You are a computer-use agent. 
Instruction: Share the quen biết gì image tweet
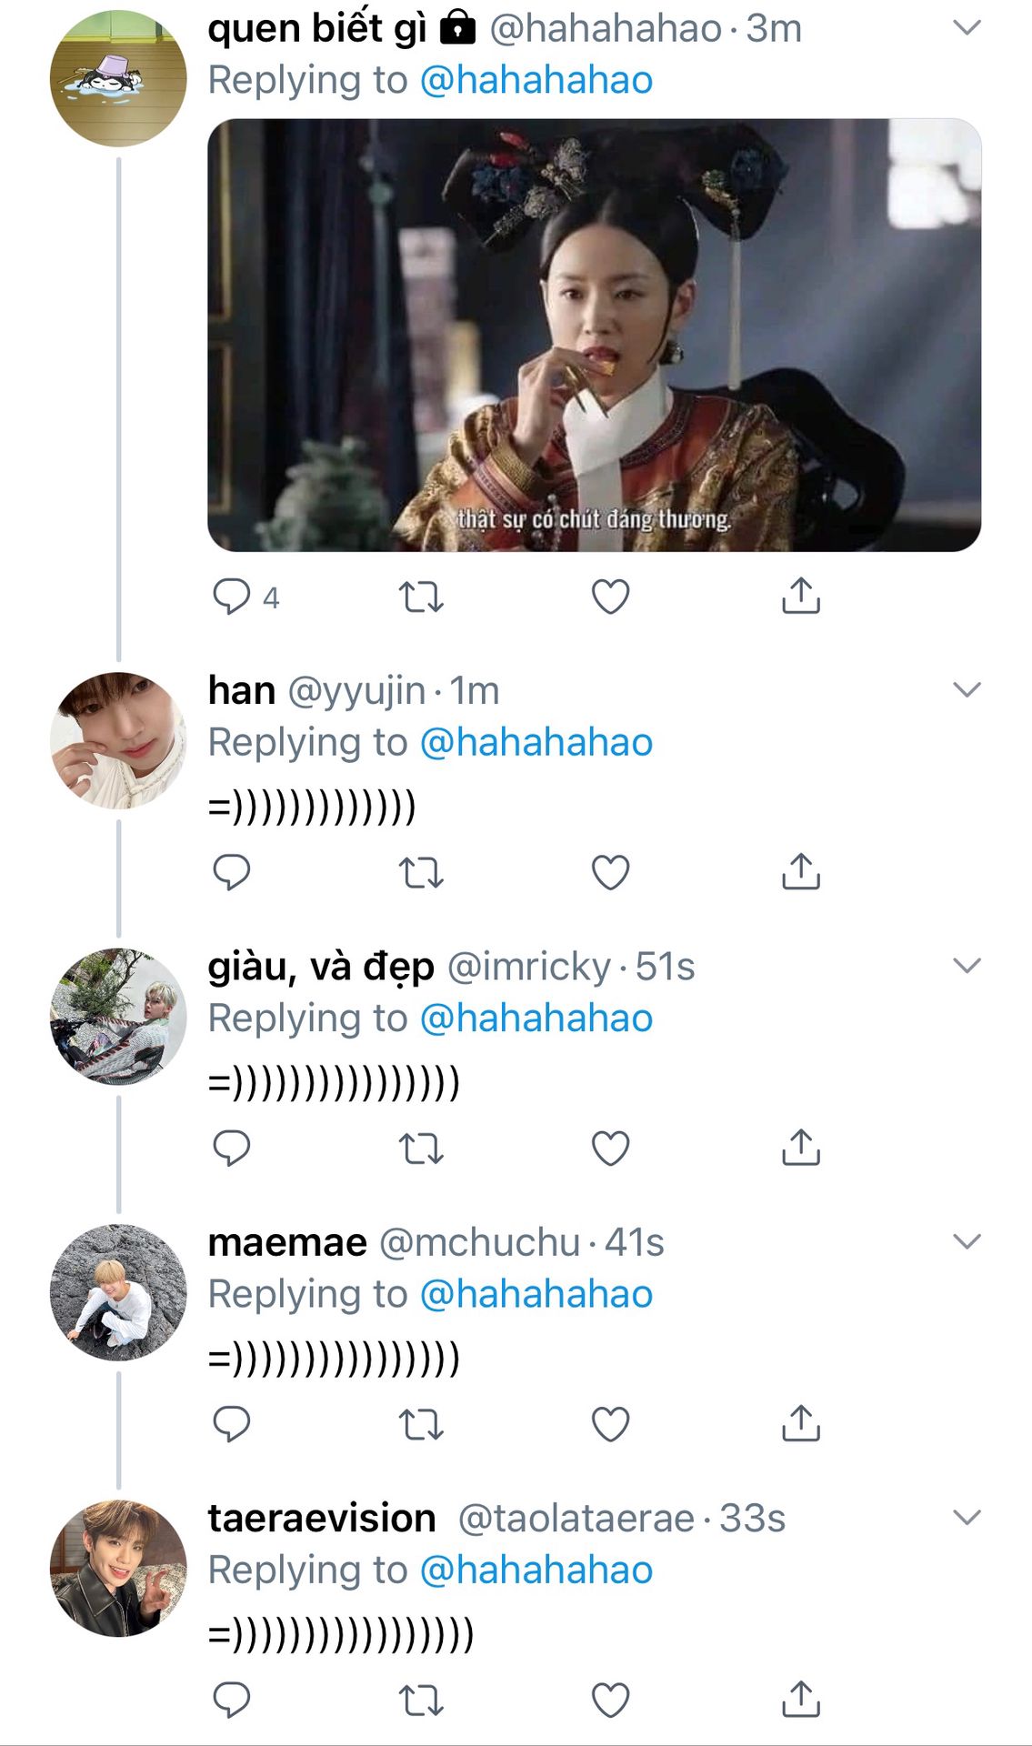click(800, 597)
